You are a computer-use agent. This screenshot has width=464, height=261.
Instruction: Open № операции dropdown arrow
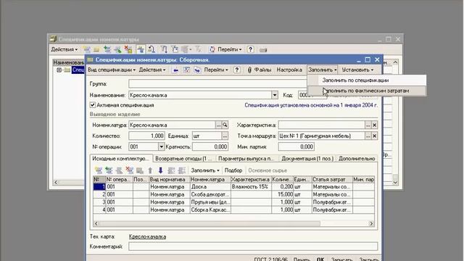[x=161, y=146]
